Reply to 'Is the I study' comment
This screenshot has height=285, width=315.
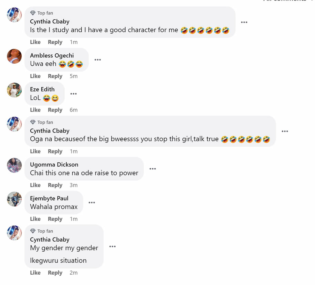55,42
